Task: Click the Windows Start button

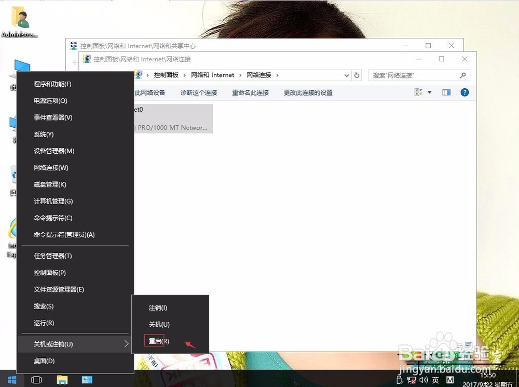Action: (12, 380)
